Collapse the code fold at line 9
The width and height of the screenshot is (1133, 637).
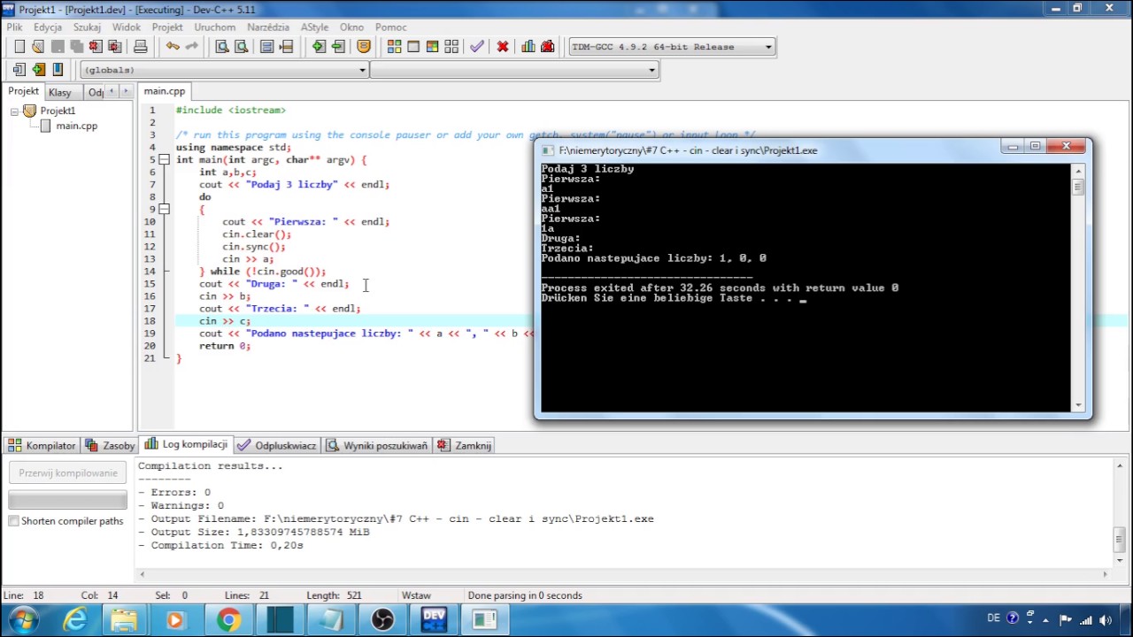[x=165, y=210]
